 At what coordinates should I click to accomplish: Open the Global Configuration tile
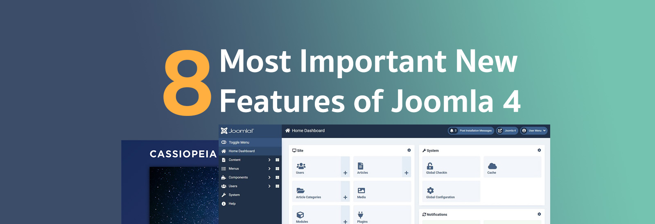point(451,191)
